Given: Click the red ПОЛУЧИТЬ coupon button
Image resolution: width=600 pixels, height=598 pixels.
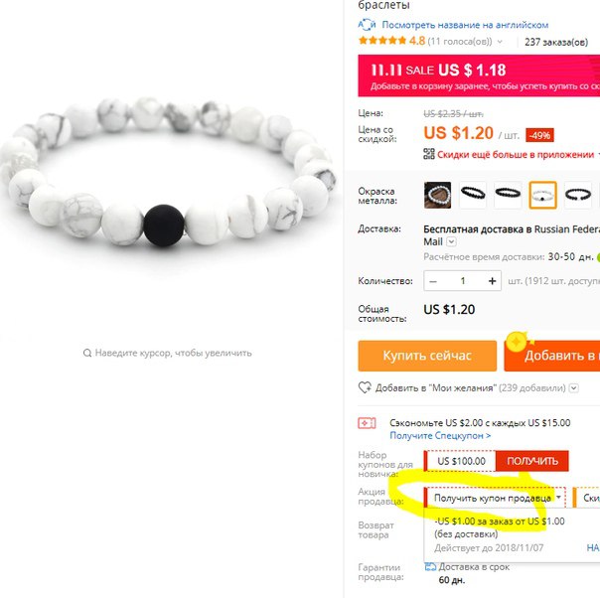Looking at the screenshot, I should point(532,461).
